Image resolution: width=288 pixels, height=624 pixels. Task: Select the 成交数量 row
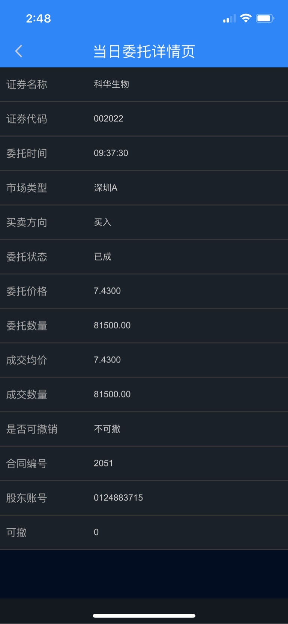[x=144, y=395]
